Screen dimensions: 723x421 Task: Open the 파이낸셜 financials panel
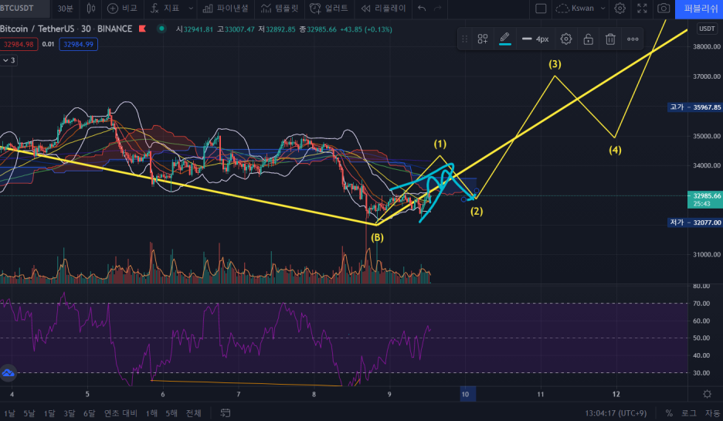point(226,8)
